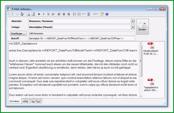Insert a bulleted list

point(74,14)
